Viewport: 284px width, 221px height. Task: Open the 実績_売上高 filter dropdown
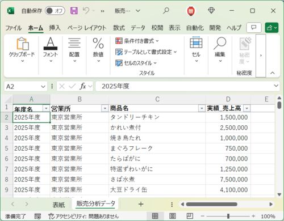[x=247, y=108]
